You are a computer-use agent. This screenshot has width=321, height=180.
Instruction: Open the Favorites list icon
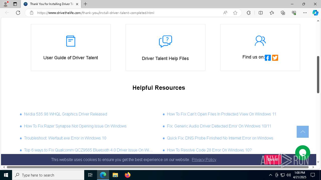click(x=272, y=13)
